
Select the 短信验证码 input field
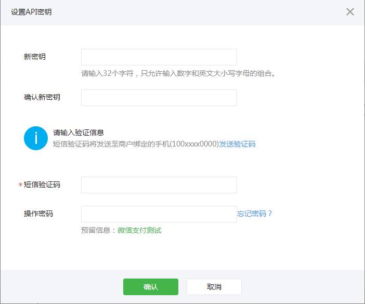click(x=159, y=185)
